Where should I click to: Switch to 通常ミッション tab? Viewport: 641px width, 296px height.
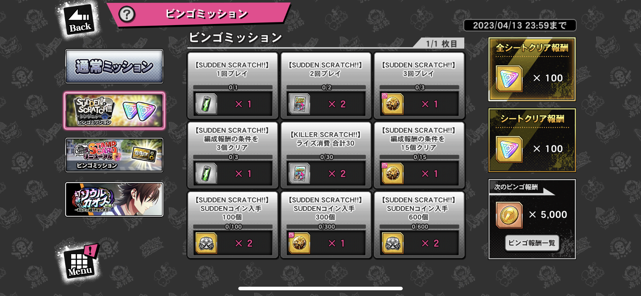[114, 66]
